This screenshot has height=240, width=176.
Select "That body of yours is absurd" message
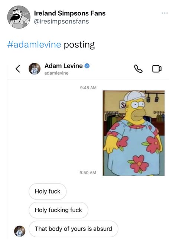click(74, 229)
